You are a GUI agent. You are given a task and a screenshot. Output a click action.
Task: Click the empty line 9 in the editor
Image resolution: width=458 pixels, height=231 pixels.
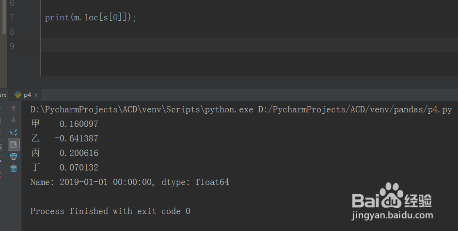(194, 46)
